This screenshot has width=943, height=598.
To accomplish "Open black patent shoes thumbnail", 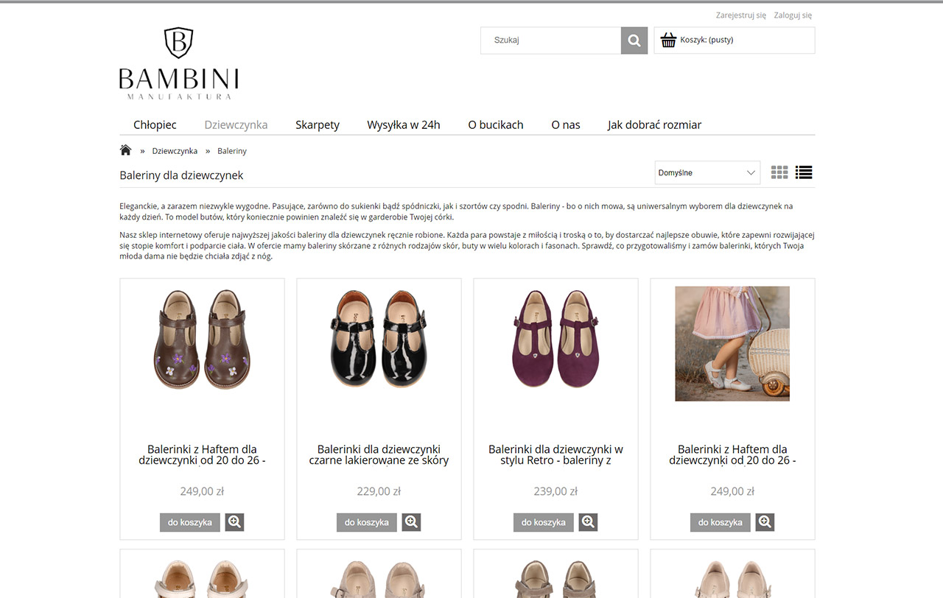I will 379,339.
